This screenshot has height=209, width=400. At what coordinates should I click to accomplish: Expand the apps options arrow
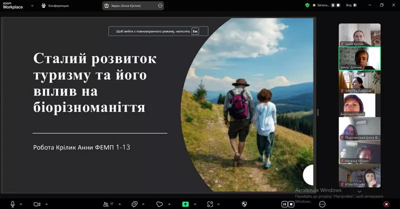click(218, 204)
